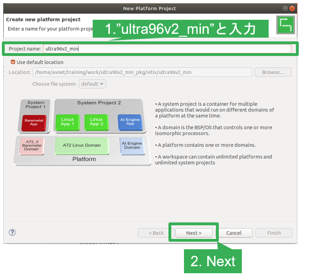Click the green Linux App 1 block
The width and height of the screenshot is (311, 277).
[68, 122]
